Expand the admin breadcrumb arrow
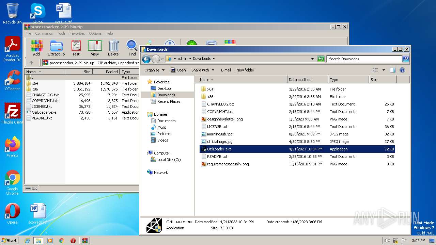Image resolution: width=436 pixels, height=245 pixels. [x=190, y=59]
